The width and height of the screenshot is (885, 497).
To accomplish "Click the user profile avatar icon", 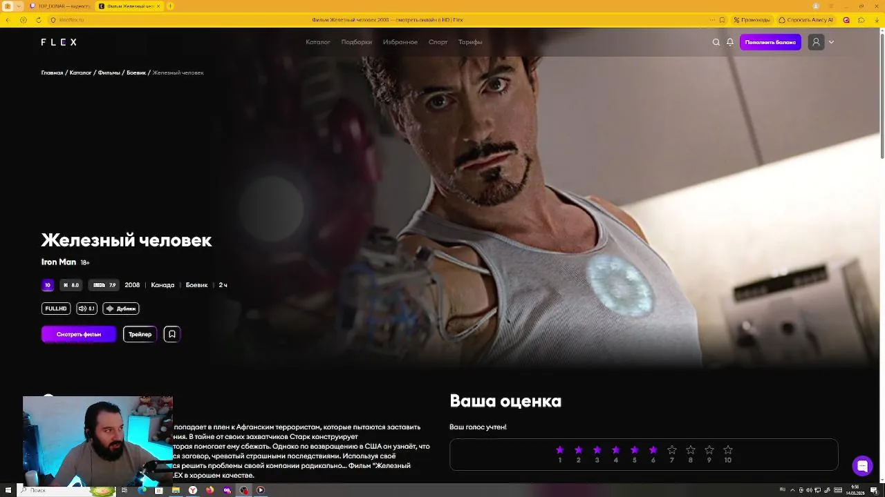I will tap(816, 42).
